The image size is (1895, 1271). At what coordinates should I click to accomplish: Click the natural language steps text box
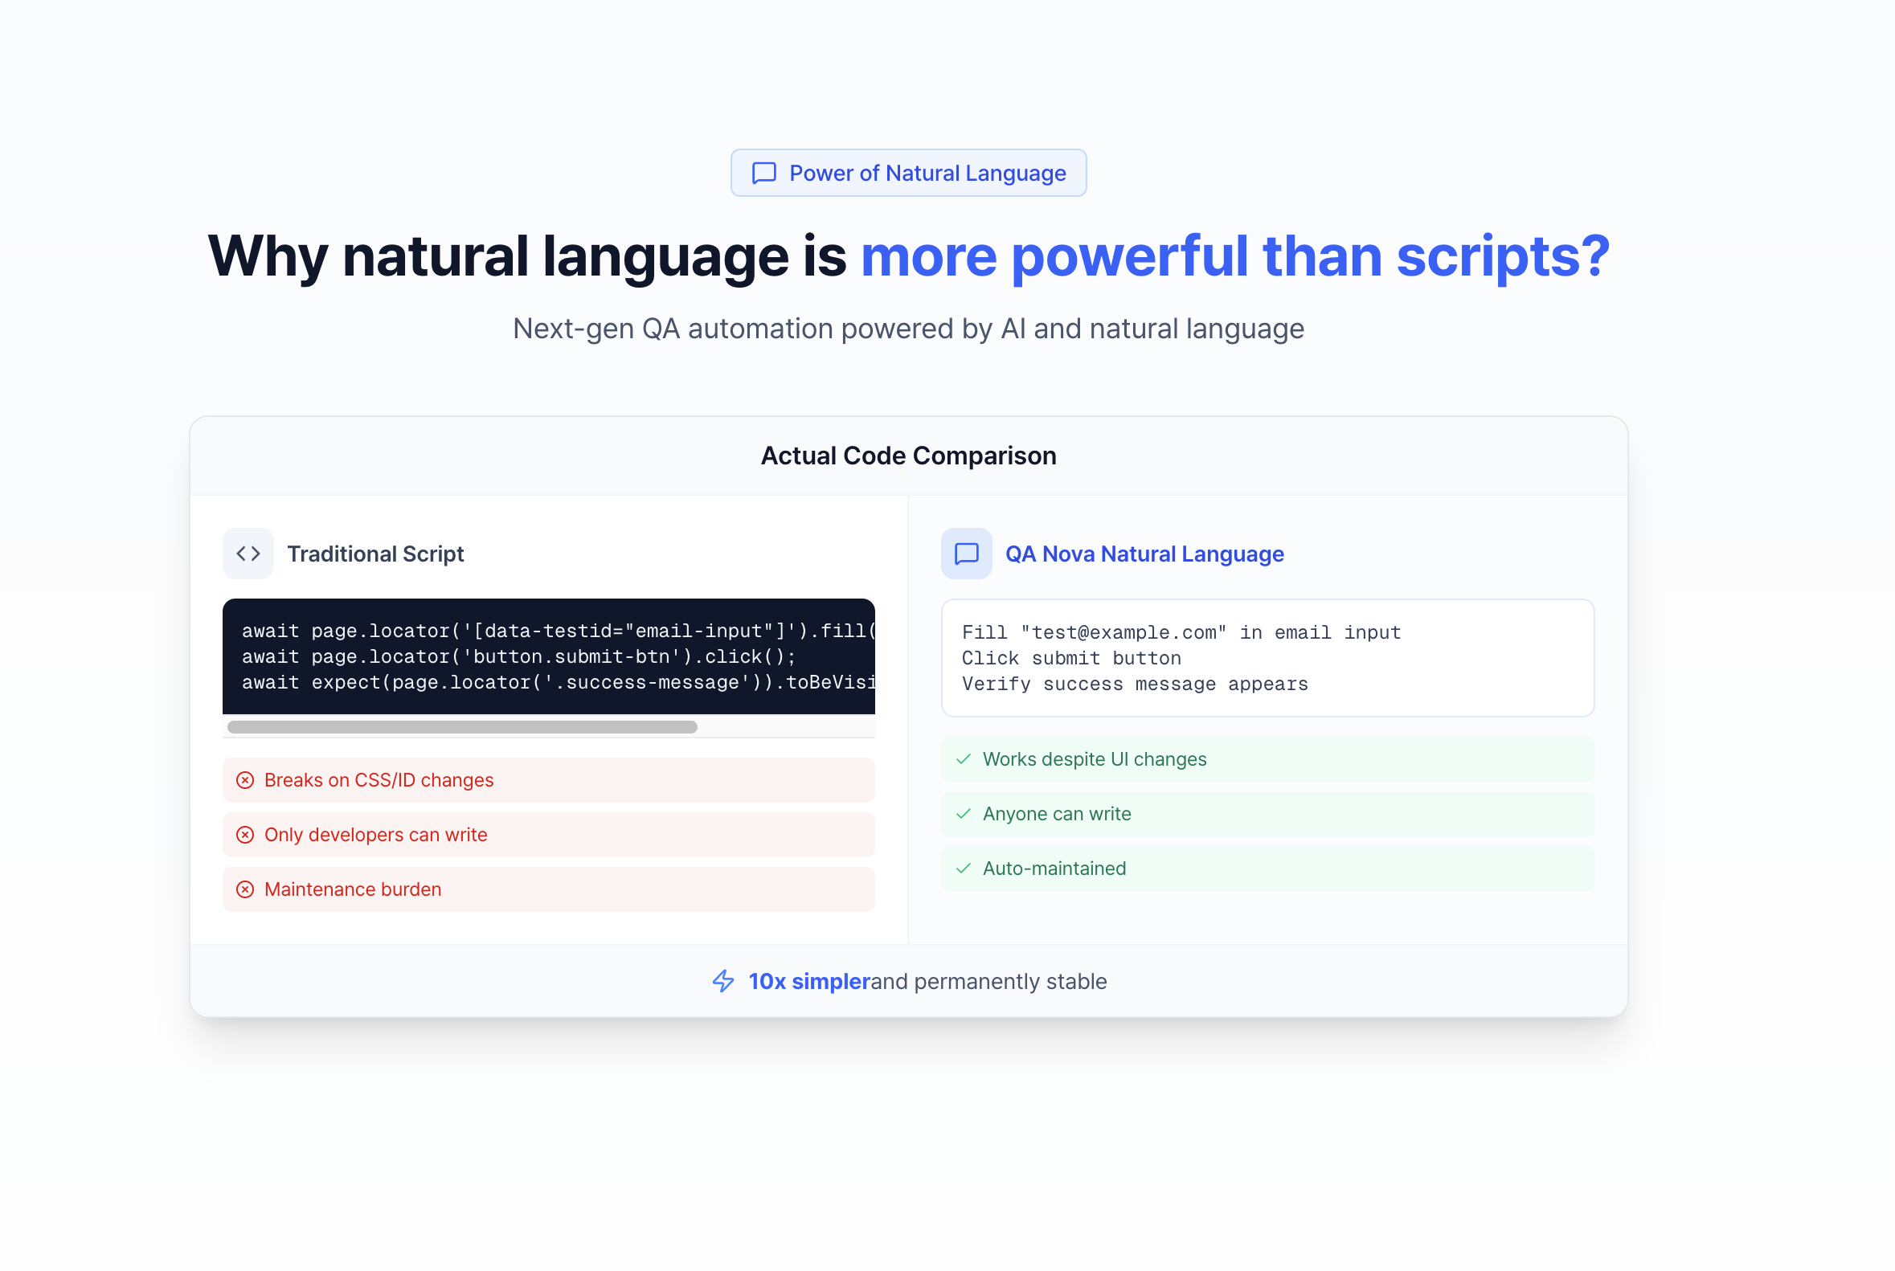click(1267, 658)
